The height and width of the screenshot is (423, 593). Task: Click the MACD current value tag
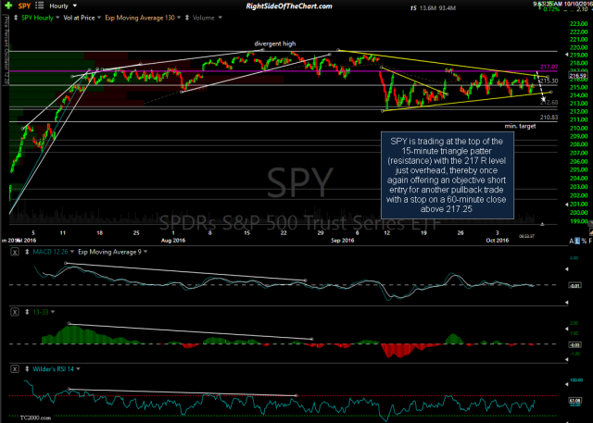(x=574, y=285)
